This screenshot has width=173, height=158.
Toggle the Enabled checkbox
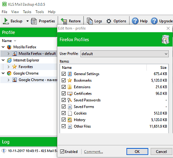62,151
